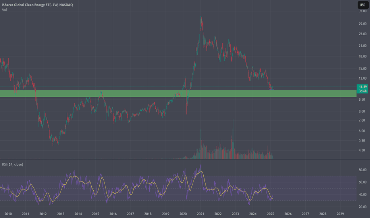This screenshot has height=218, width=370.
Task: Click the 4.50 price axis label
Action: (362, 150)
